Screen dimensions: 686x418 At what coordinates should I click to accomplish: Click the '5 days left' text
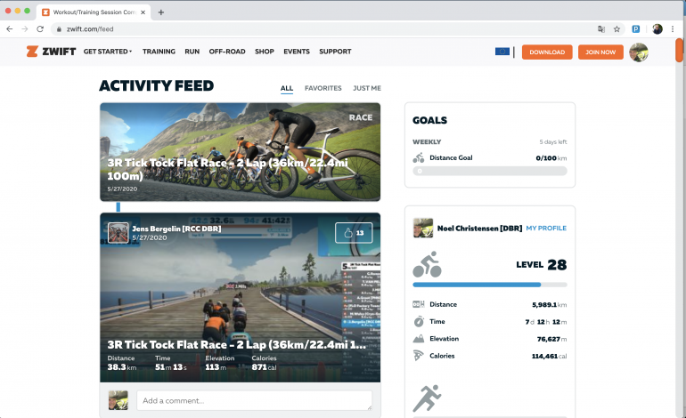click(x=553, y=142)
